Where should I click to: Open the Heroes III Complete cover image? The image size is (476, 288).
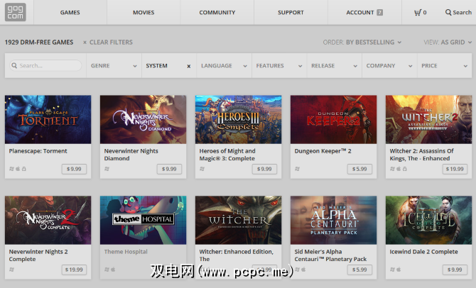(238, 119)
